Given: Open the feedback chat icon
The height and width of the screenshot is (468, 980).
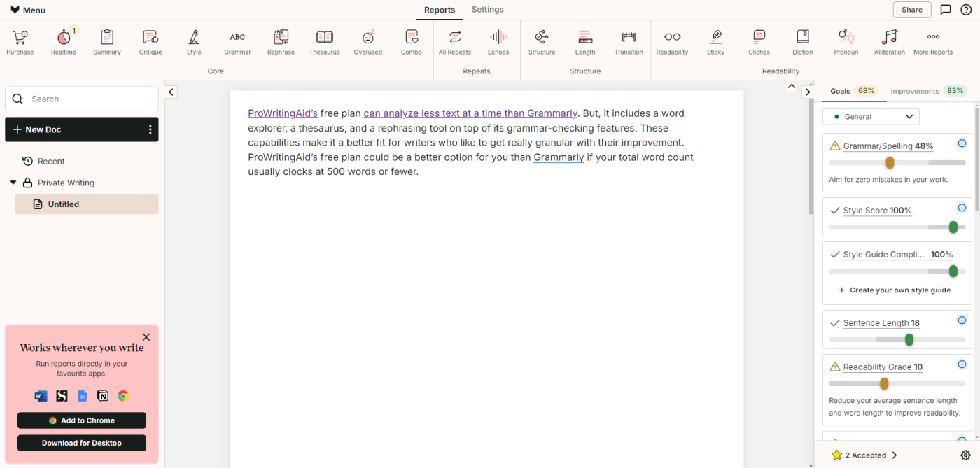Looking at the screenshot, I should [x=946, y=10].
